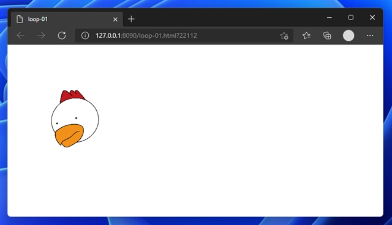The image size is (392, 225).
Task: Add this page to favorites
Action: coord(284,35)
